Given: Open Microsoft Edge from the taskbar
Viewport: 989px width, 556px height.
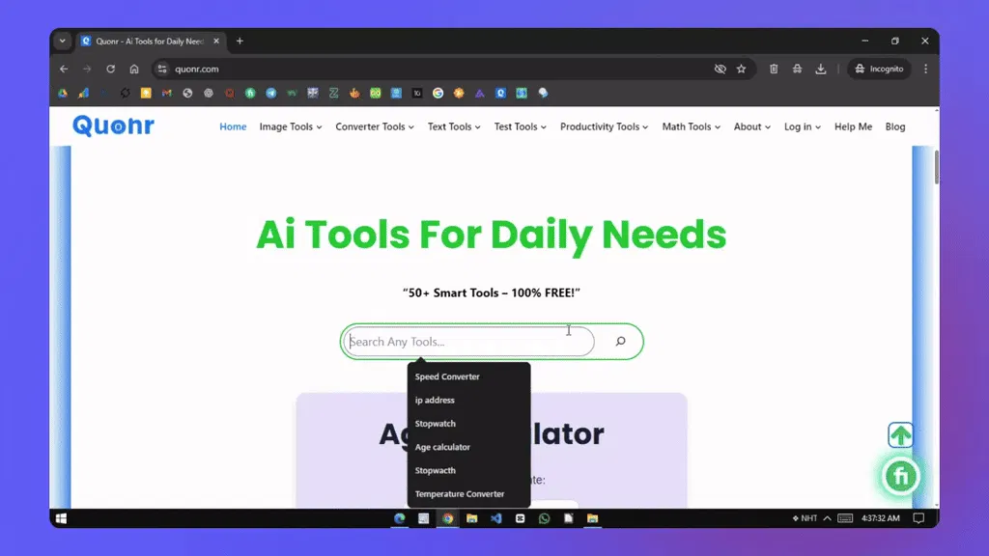Looking at the screenshot, I should point(399,518).
